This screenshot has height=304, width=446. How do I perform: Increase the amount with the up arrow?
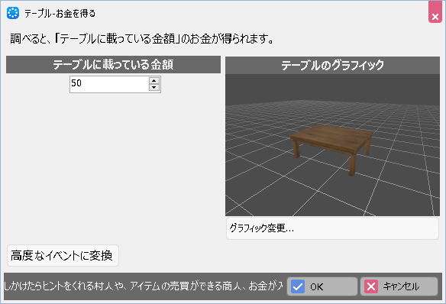click(x=154, y=80)
